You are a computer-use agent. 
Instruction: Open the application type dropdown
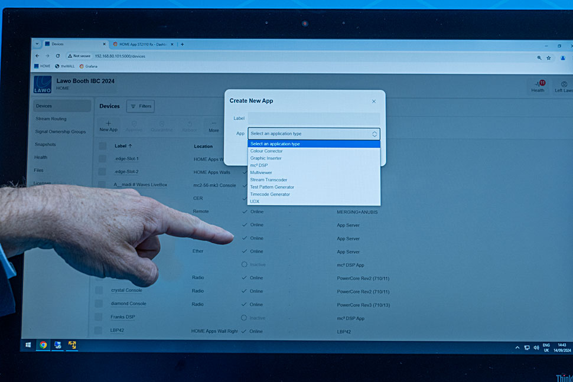pos(314,133)
